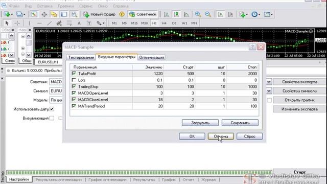Toggle the Strategy Tester magnifier icon
The image size is (327, 184).
(74, 14)
